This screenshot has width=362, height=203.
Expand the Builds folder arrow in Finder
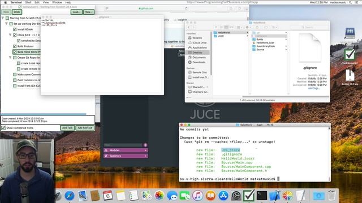286,39
